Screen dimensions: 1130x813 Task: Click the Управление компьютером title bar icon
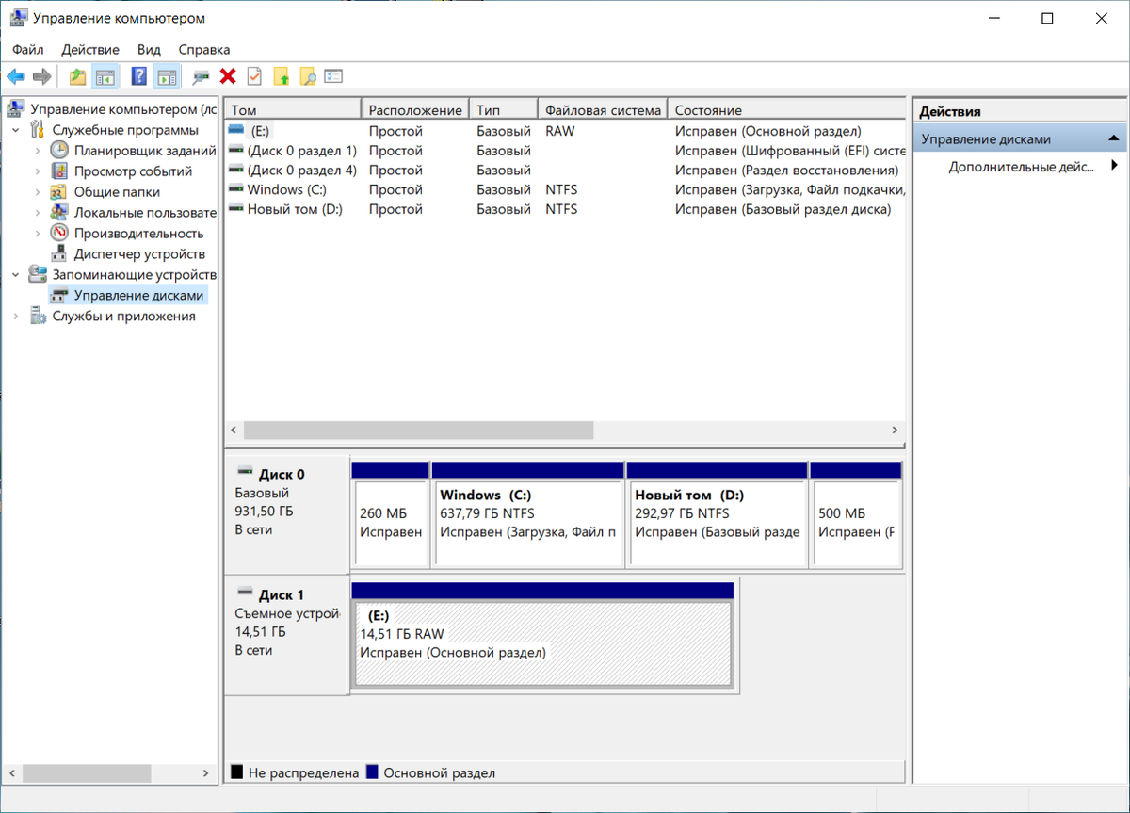18,18
